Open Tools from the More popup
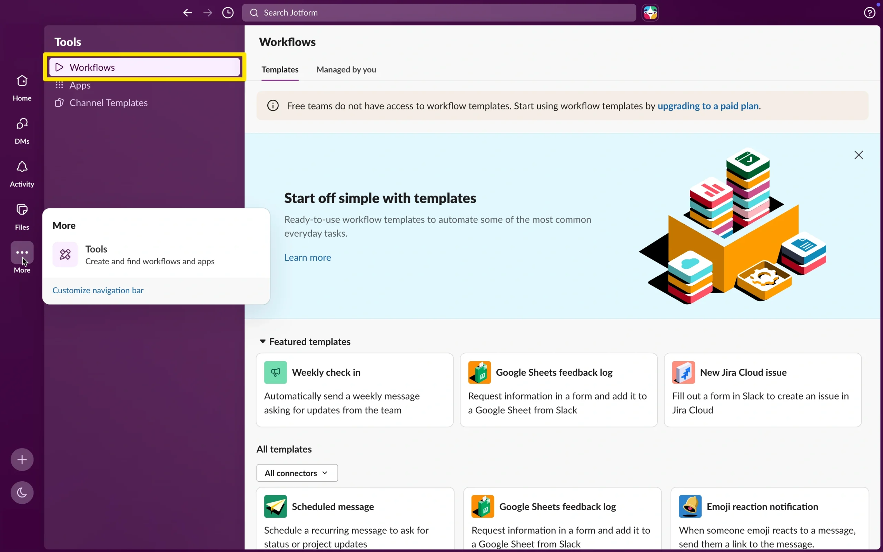Screen dimensions: 883x552 point(156,255)
